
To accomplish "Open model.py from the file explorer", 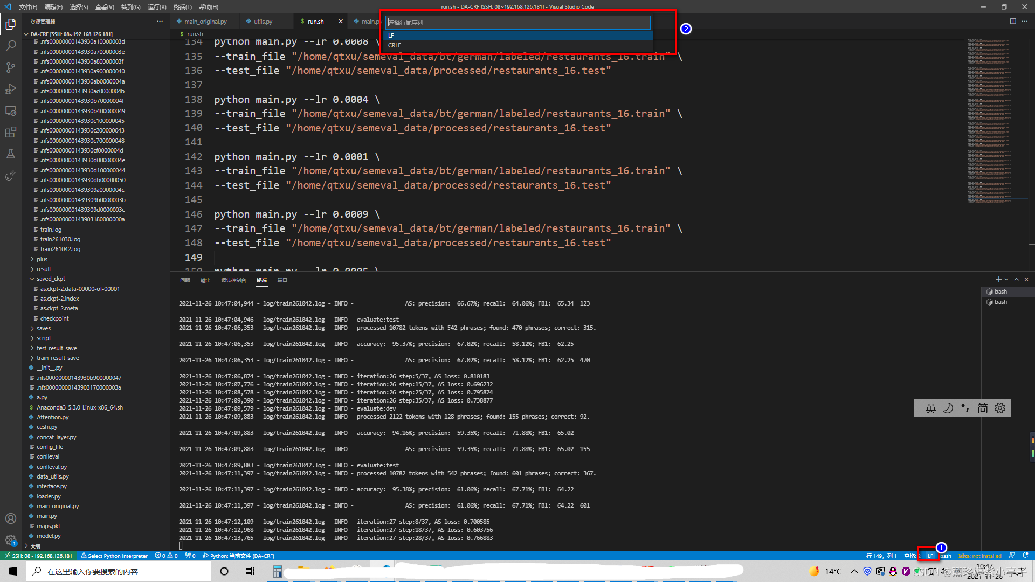I will pos(50,536).
